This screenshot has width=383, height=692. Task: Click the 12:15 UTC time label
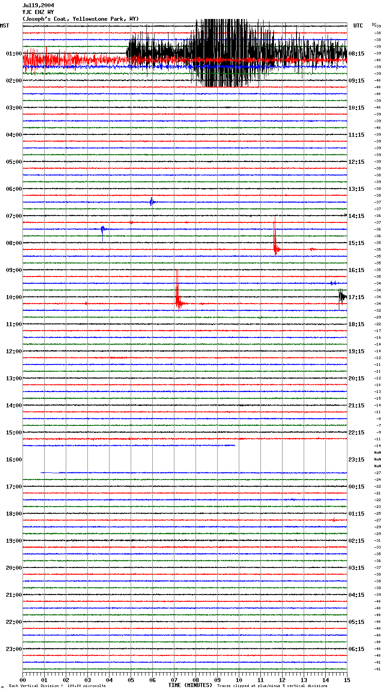tap(356, 162)
